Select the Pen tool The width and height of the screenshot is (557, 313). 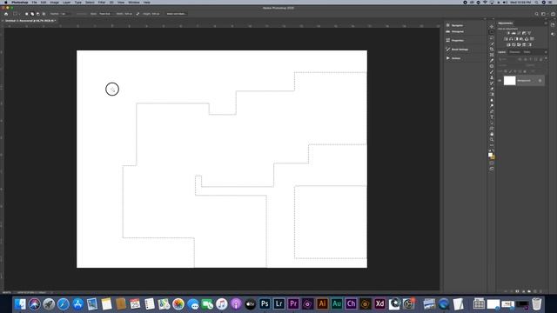coord(492,111)
